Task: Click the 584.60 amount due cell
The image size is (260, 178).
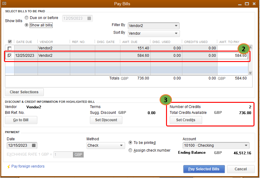Action: tap(135, 56)
